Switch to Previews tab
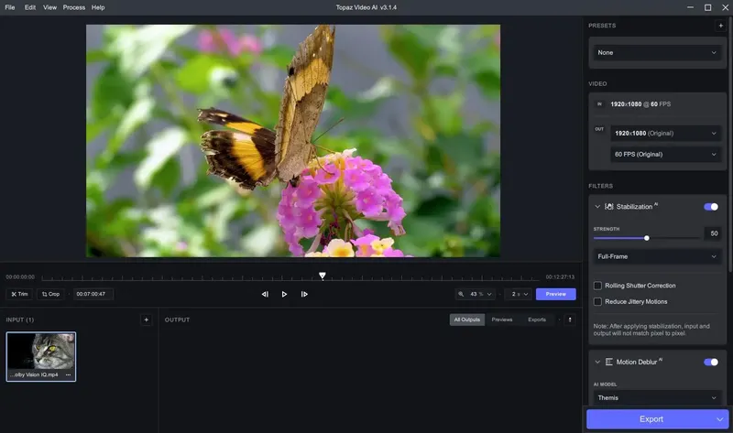Viewport: 733px width, 433px height. pos(502,320)
